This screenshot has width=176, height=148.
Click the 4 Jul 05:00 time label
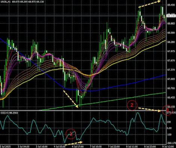point(60,146)
